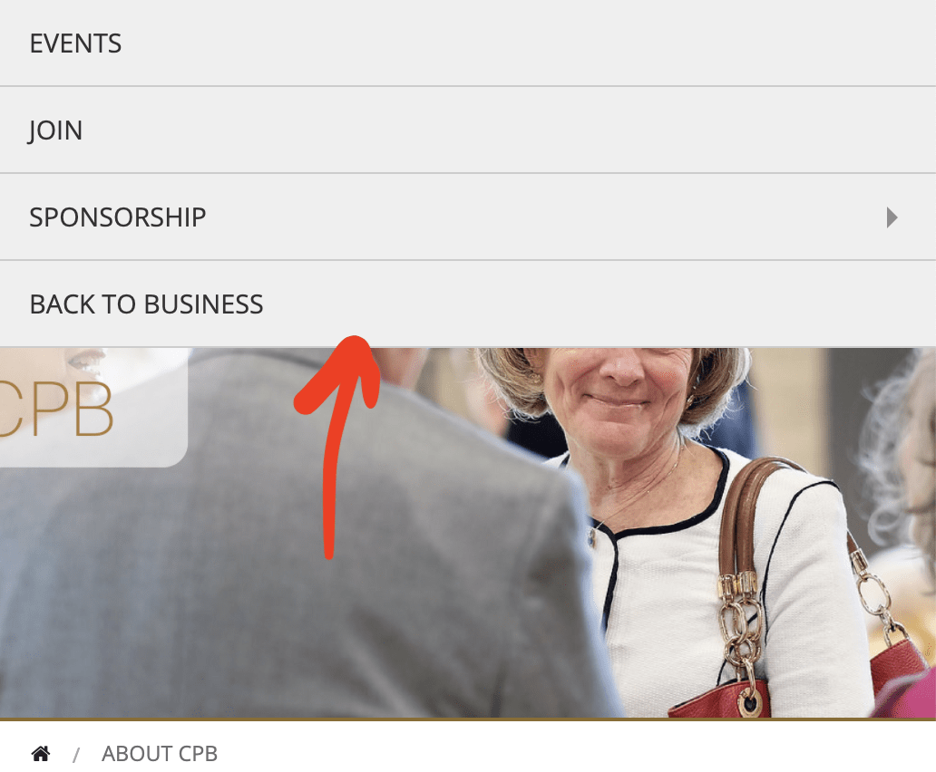Screen dimensions: 936x772
Task: Click the gold divider line below banner
Action: (x=468, y=719)
